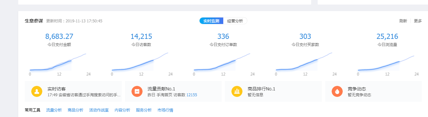The height and width of the screenshot is (117, 428).
Task: Click the 336 paid orders value
Action: (x=223, y=36)
